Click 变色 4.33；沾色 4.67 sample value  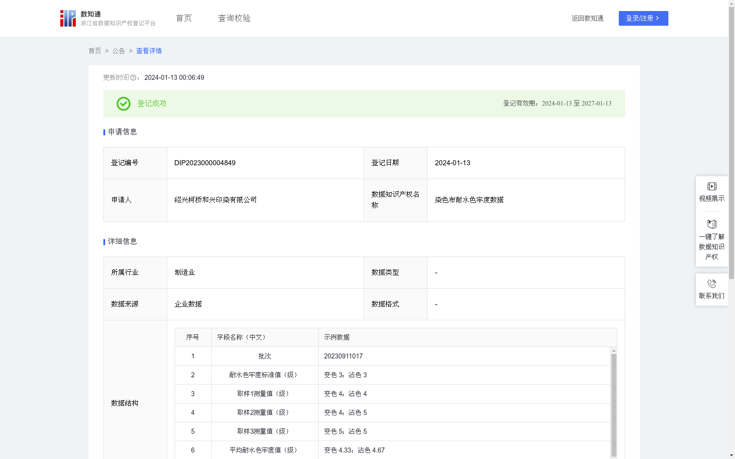coord(354,450)
